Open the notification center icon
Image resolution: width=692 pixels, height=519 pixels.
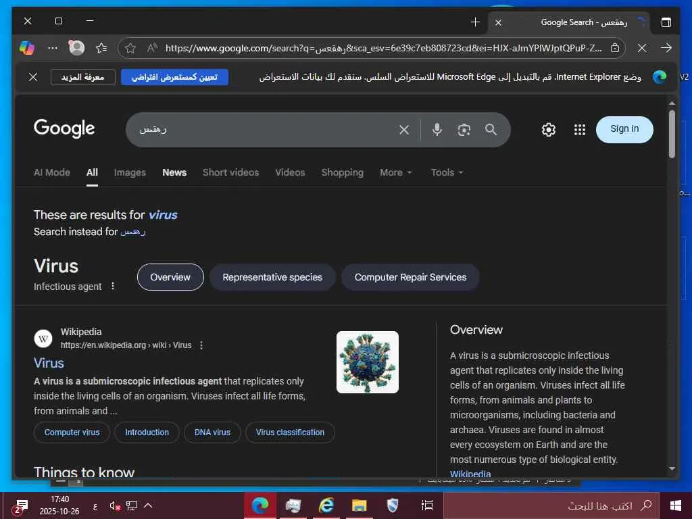coord(20,507)
